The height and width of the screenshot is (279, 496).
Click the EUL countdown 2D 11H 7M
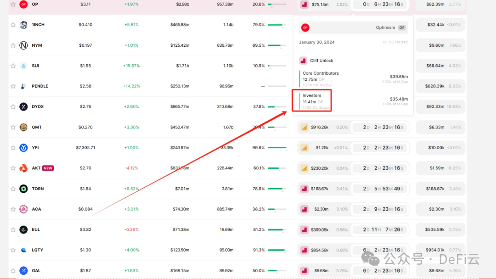point(381,230)
